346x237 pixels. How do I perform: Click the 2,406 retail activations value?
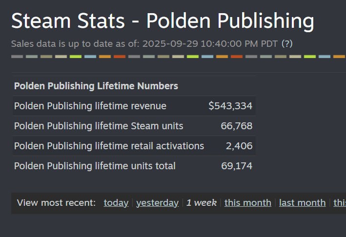coord(239,146)
